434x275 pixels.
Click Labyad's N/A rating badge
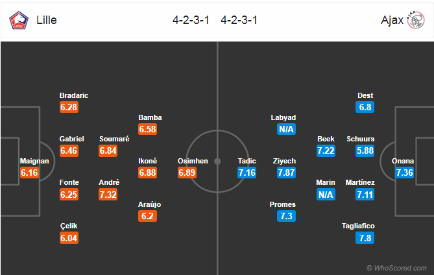pos(286,129)
